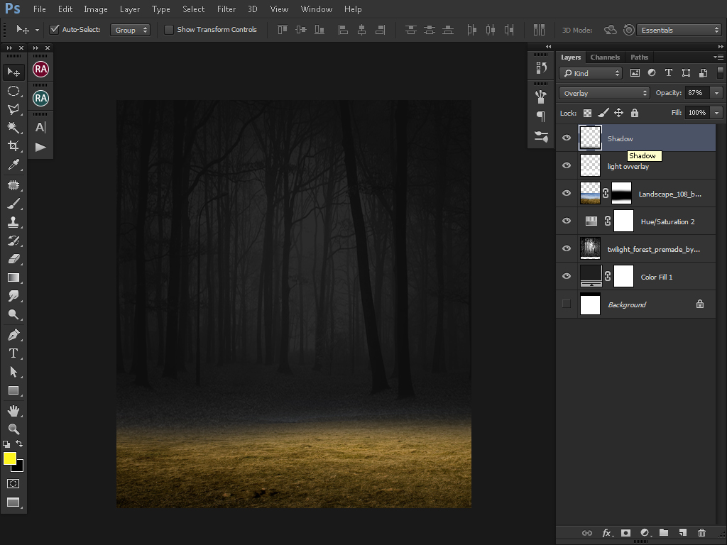Select the Color Fill 1 layer
727x545 pixels.
click(x=657, y=277)
